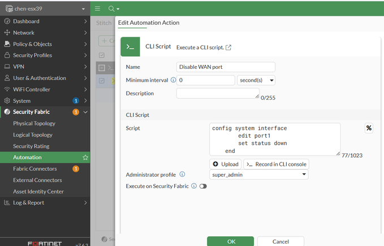This screenshot has height=246, width=384.
Task: Click Record in CLI console button
Action: pyautogui.click(x=276, y=164)
